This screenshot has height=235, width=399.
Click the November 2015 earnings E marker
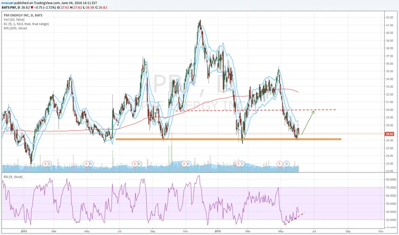184,164
